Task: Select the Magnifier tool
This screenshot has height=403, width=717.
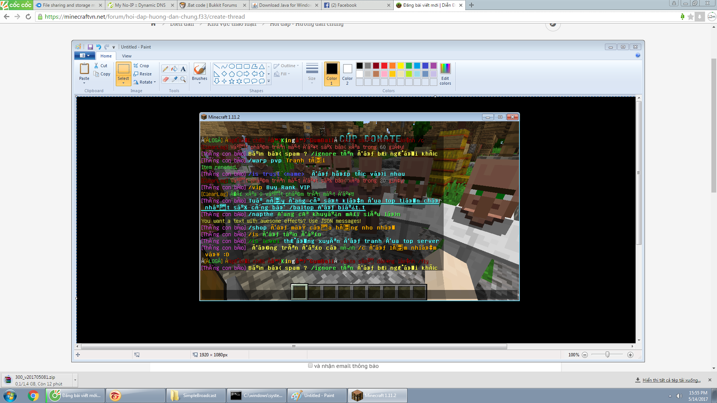Action: click(183, 79)
